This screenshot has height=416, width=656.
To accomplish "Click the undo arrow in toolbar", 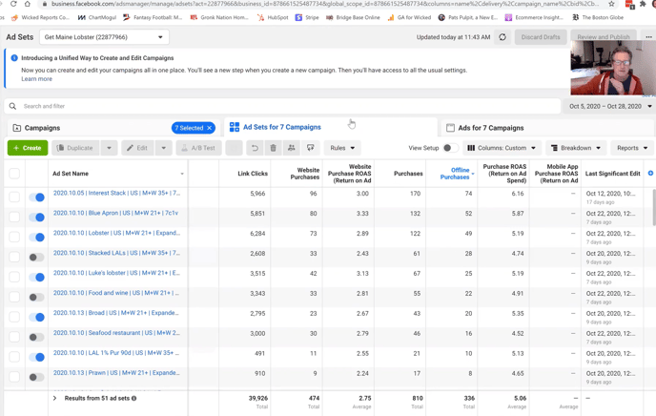I will tap(255, 148).
